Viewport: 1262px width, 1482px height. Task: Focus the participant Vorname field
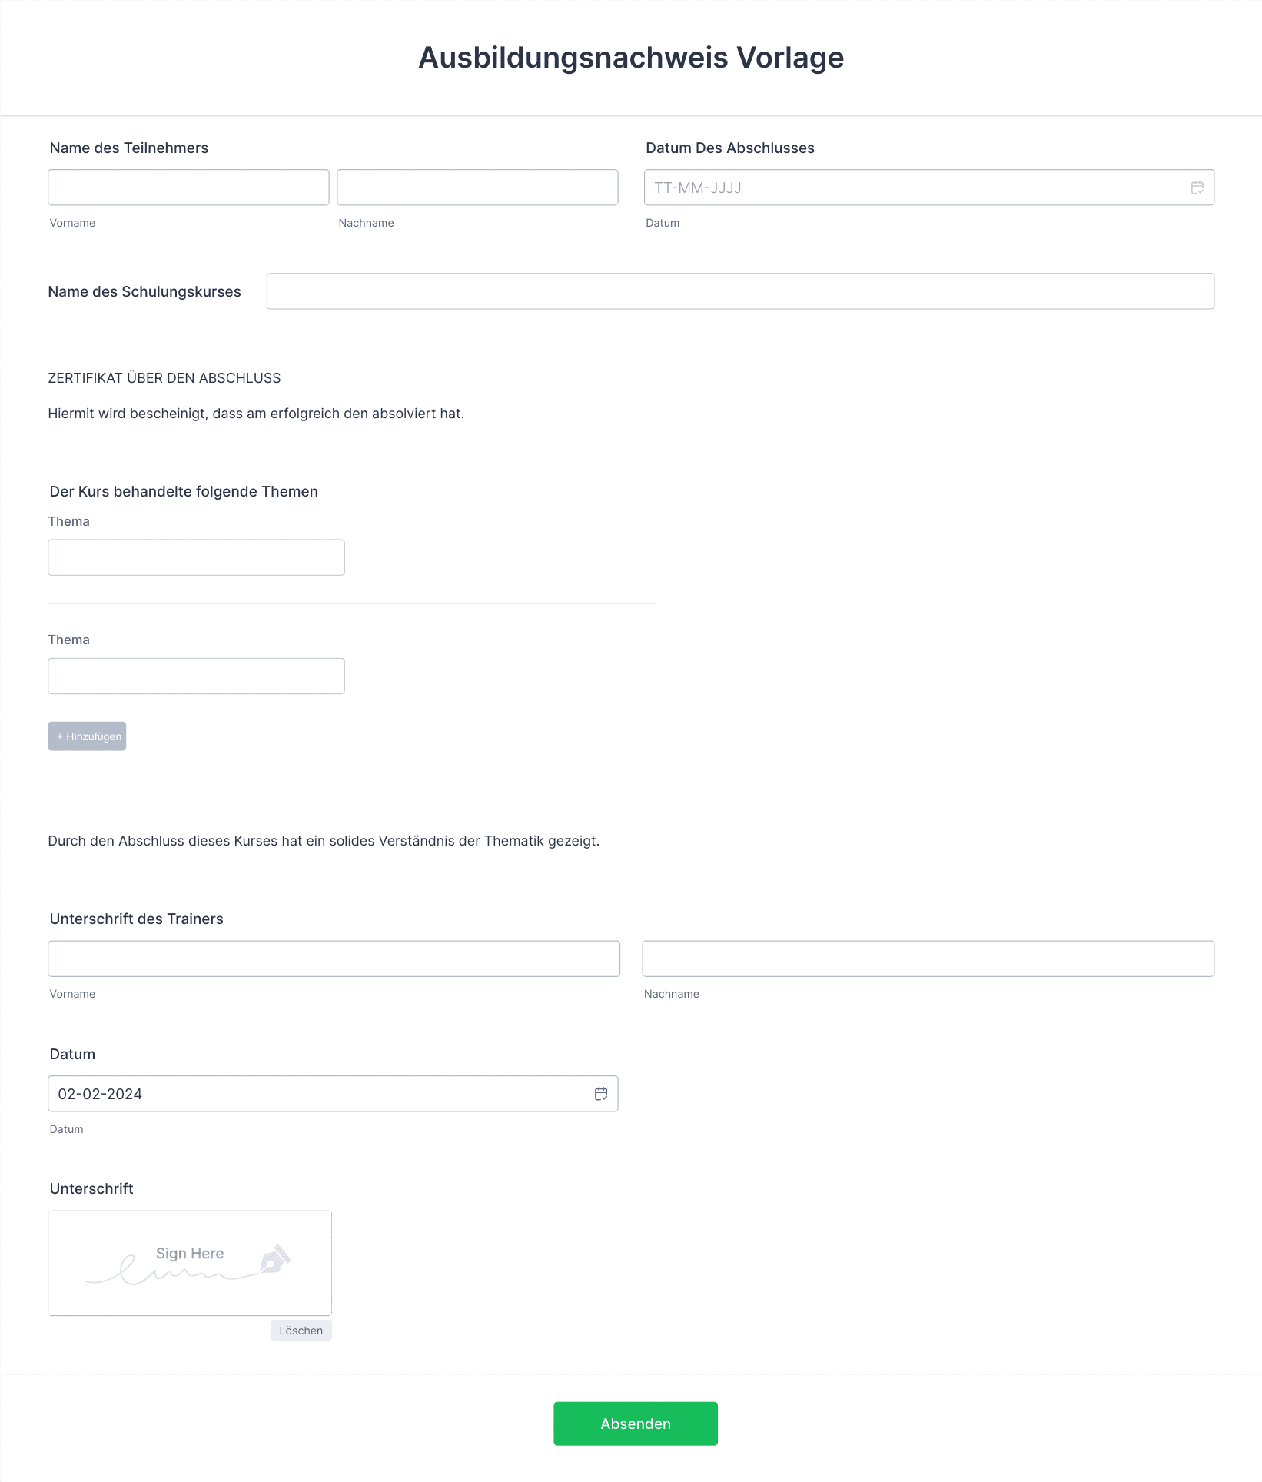pos(188,188)
